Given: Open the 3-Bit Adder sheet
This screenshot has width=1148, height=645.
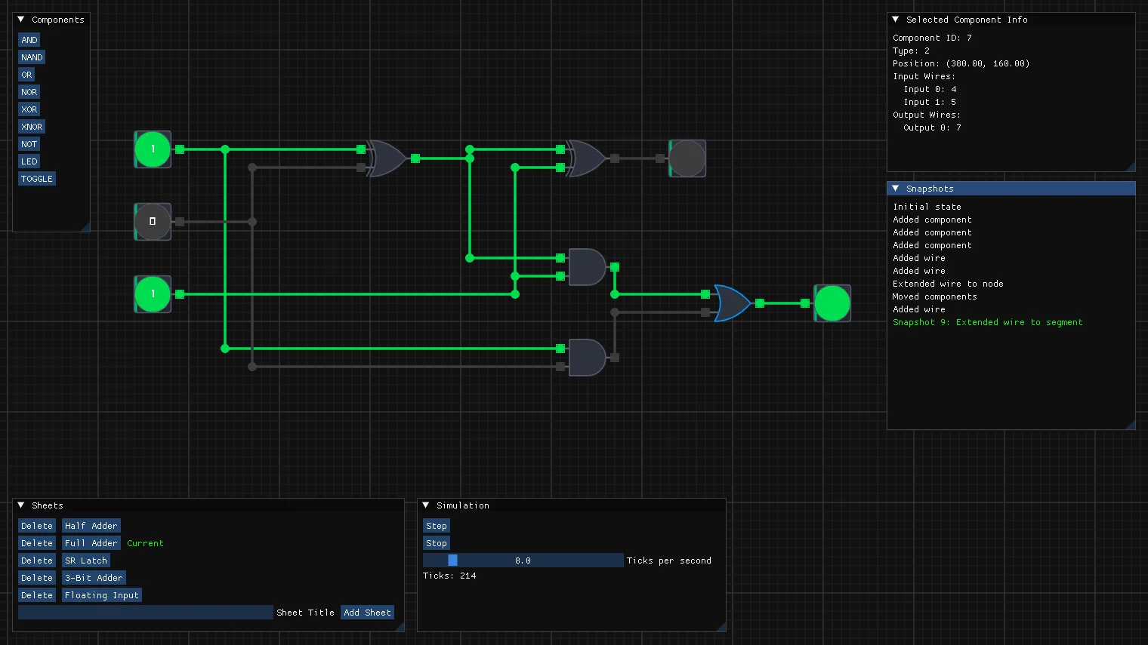Looking at the screenshot, I should pyautogui.click(x=94, y=578).
